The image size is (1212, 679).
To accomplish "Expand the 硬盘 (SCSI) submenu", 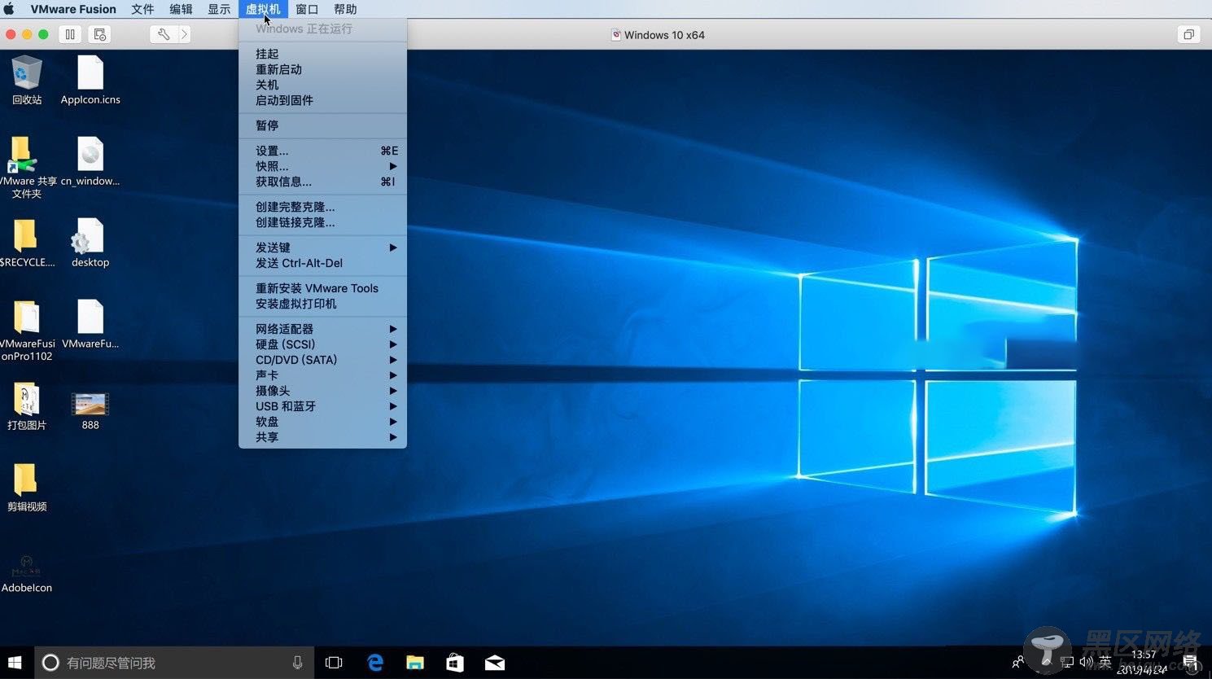I will click(322, 344).
